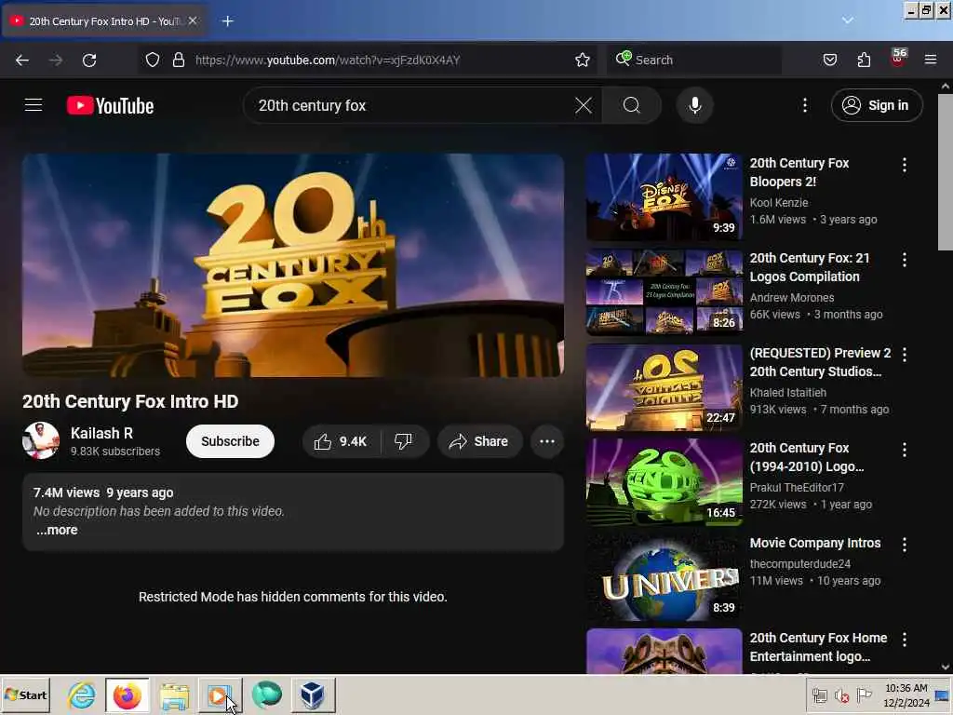
Task: Open the VirtualBox cube taskbar icon
Action: pos(313,695)
